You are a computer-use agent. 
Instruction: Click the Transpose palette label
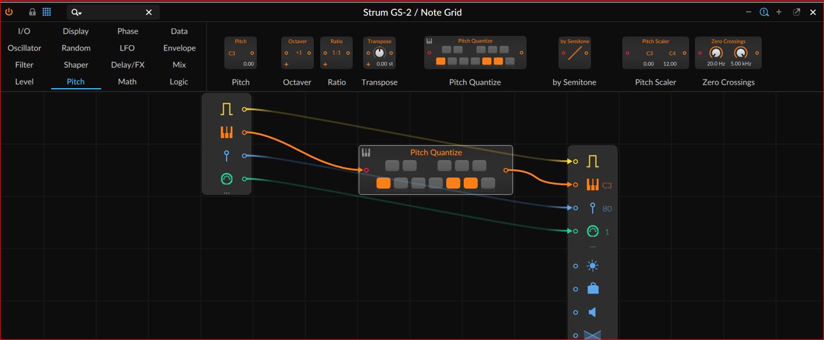tap(379, 82)
